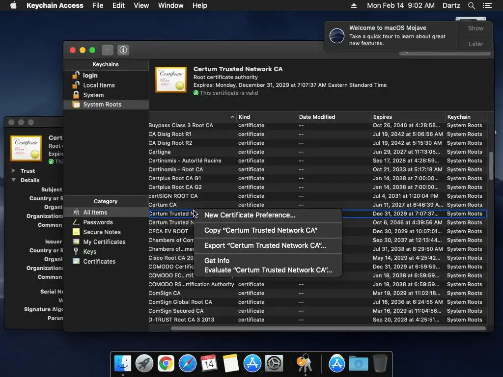The height and width of the screenshot is (377, 503).
Task: Click the vertical scrollbar of certificate list
Action: pos(491,166)
